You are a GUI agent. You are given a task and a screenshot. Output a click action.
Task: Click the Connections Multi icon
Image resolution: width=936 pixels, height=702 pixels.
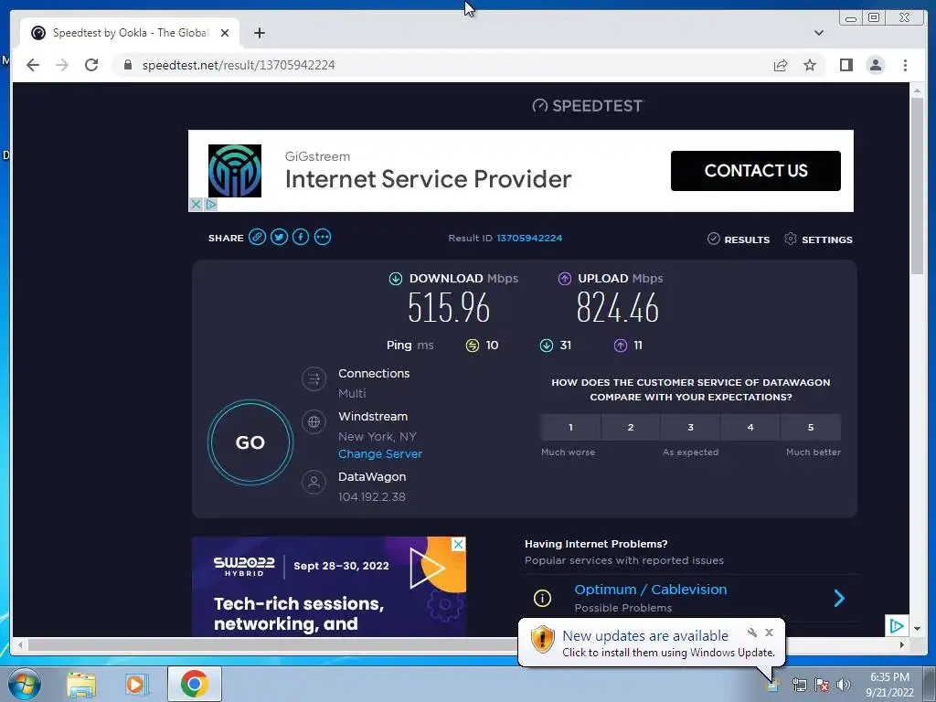(x=314, y=378)
